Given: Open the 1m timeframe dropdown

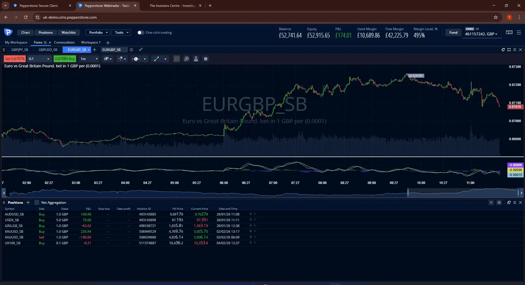Looking at the screenshot, I should click(x=89, y=59).
